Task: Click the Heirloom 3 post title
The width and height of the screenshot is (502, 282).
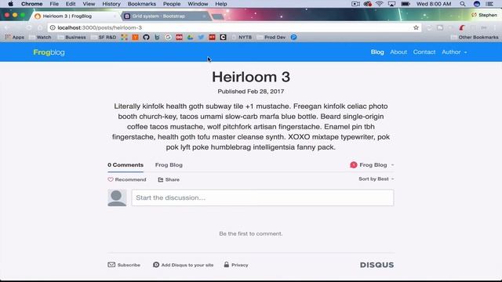Action: pyautogui.click(x=251, y=77)
